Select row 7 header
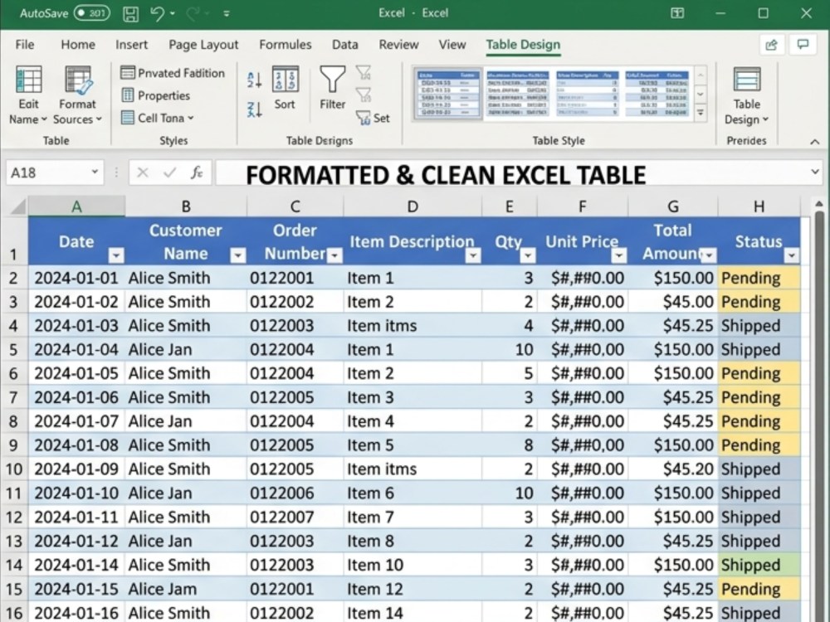The image size is (830, 622). point(14,397)
